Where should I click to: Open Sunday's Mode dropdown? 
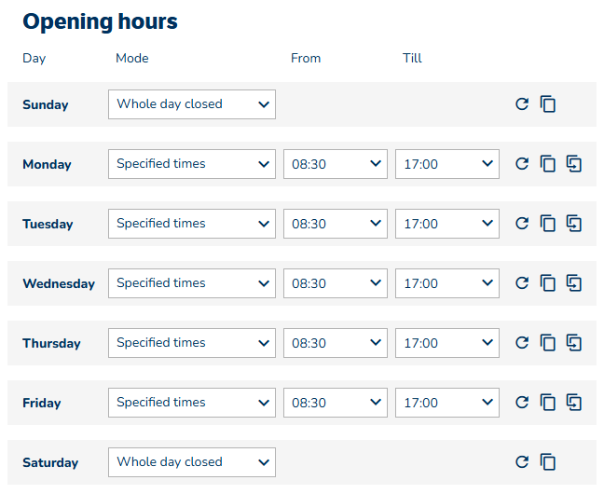click(x=192, y=104)
